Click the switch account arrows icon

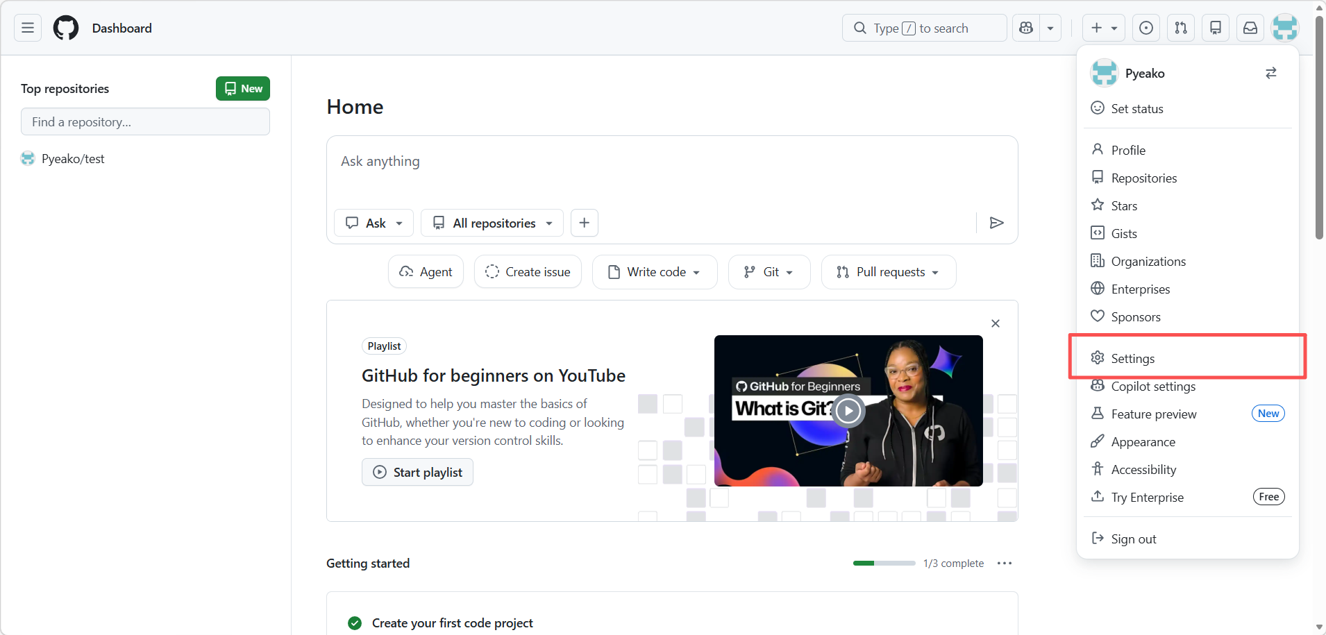click(x=1271, y=73)
